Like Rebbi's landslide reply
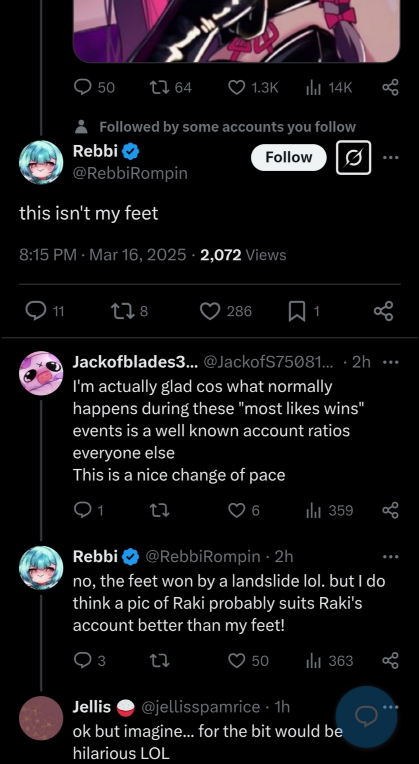Viewport: 419px width, 764px height. tap(237, 661)
